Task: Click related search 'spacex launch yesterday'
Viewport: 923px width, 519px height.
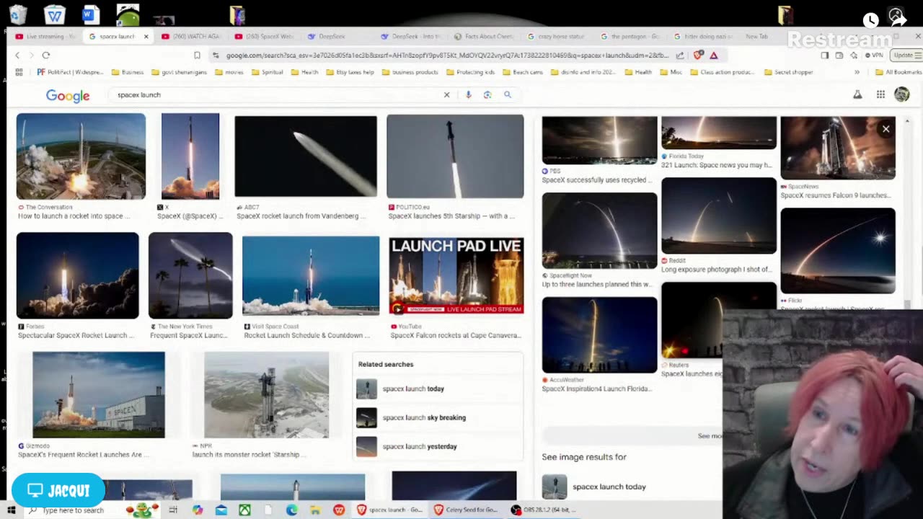Action: (438, 446)
